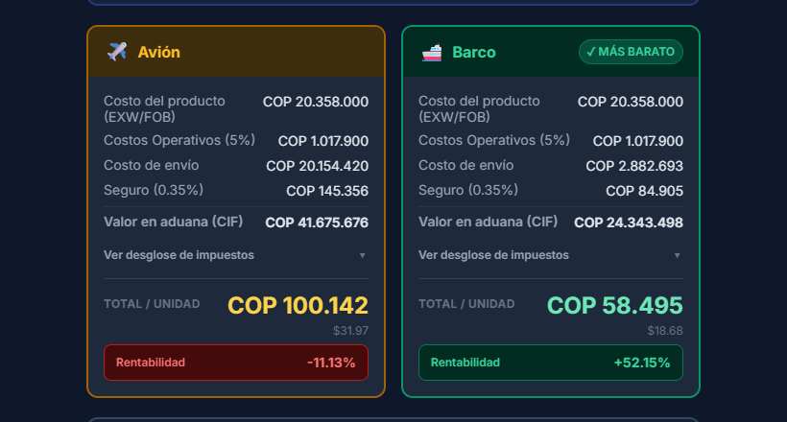The height and width of the screenshot is (422, 787).
Task: Click 'TOTAL / UNIDAD' label in Barco card
Action: pyautogui.click(x=466, y=304)
